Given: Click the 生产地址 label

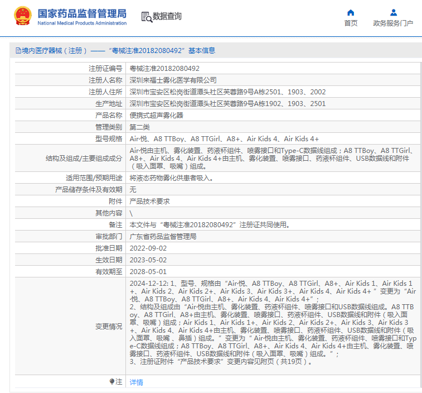Looking at the screenshot, I should tap(109, 104).
